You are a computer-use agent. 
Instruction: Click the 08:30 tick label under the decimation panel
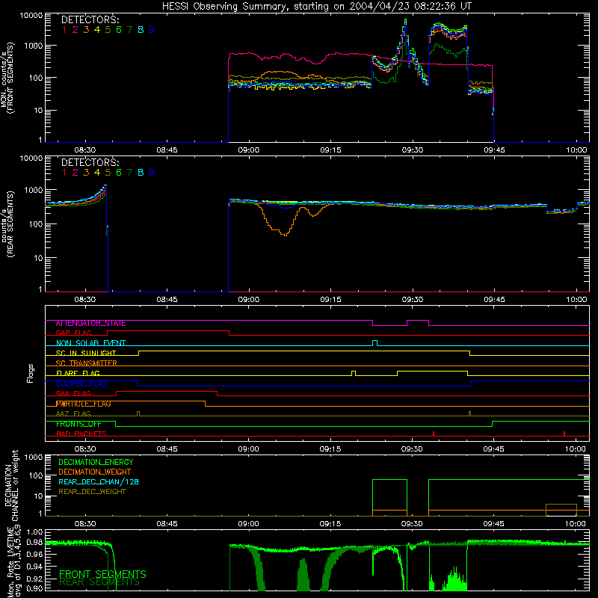(x=85, y=524)
